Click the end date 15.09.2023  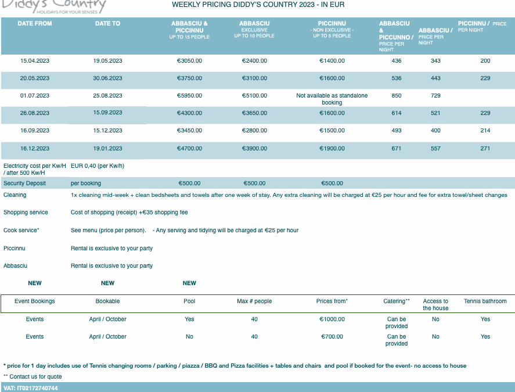(108, 113)
